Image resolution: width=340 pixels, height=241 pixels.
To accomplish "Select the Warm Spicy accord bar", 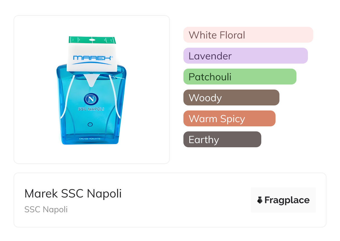I will 229,119.
